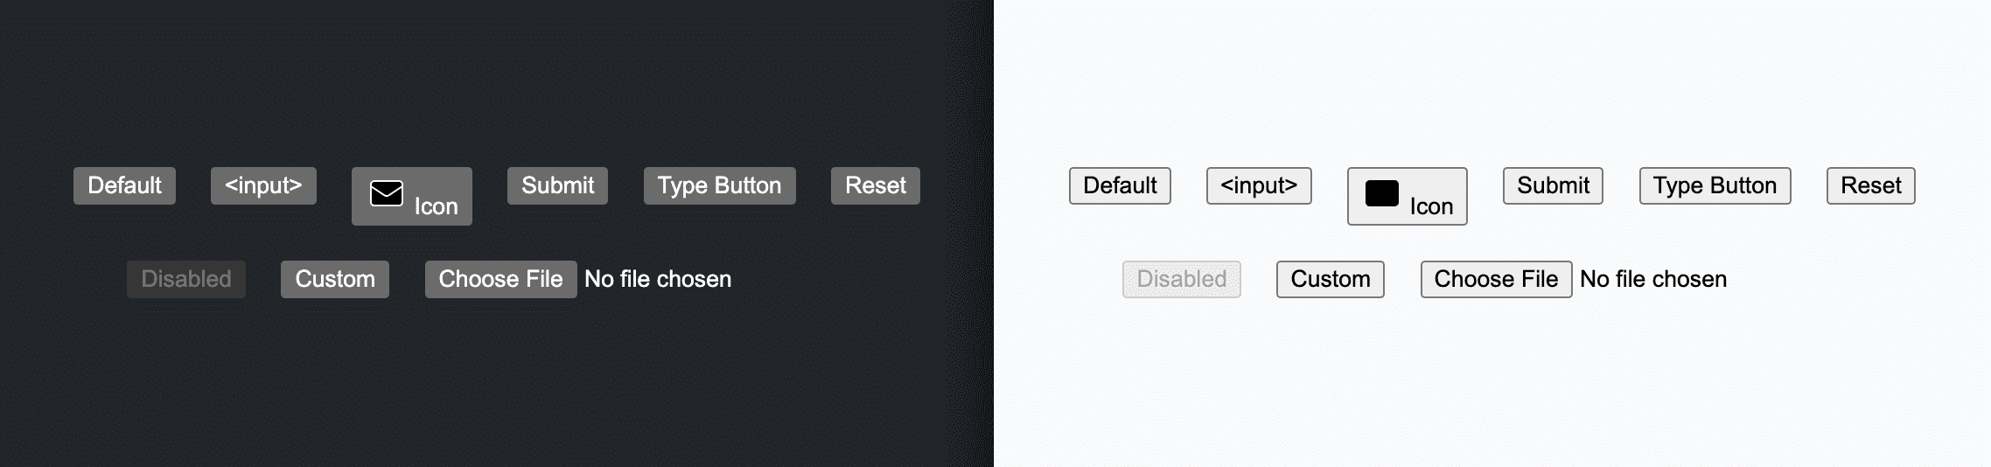
Task: Click the Disabled button in the light panel
Action: point(1182,279)
